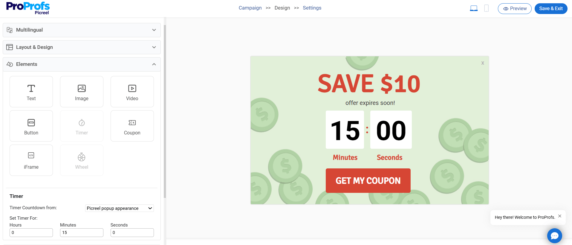572x245 pixels.
Task: Add an Image element
Action: point(81,92)
